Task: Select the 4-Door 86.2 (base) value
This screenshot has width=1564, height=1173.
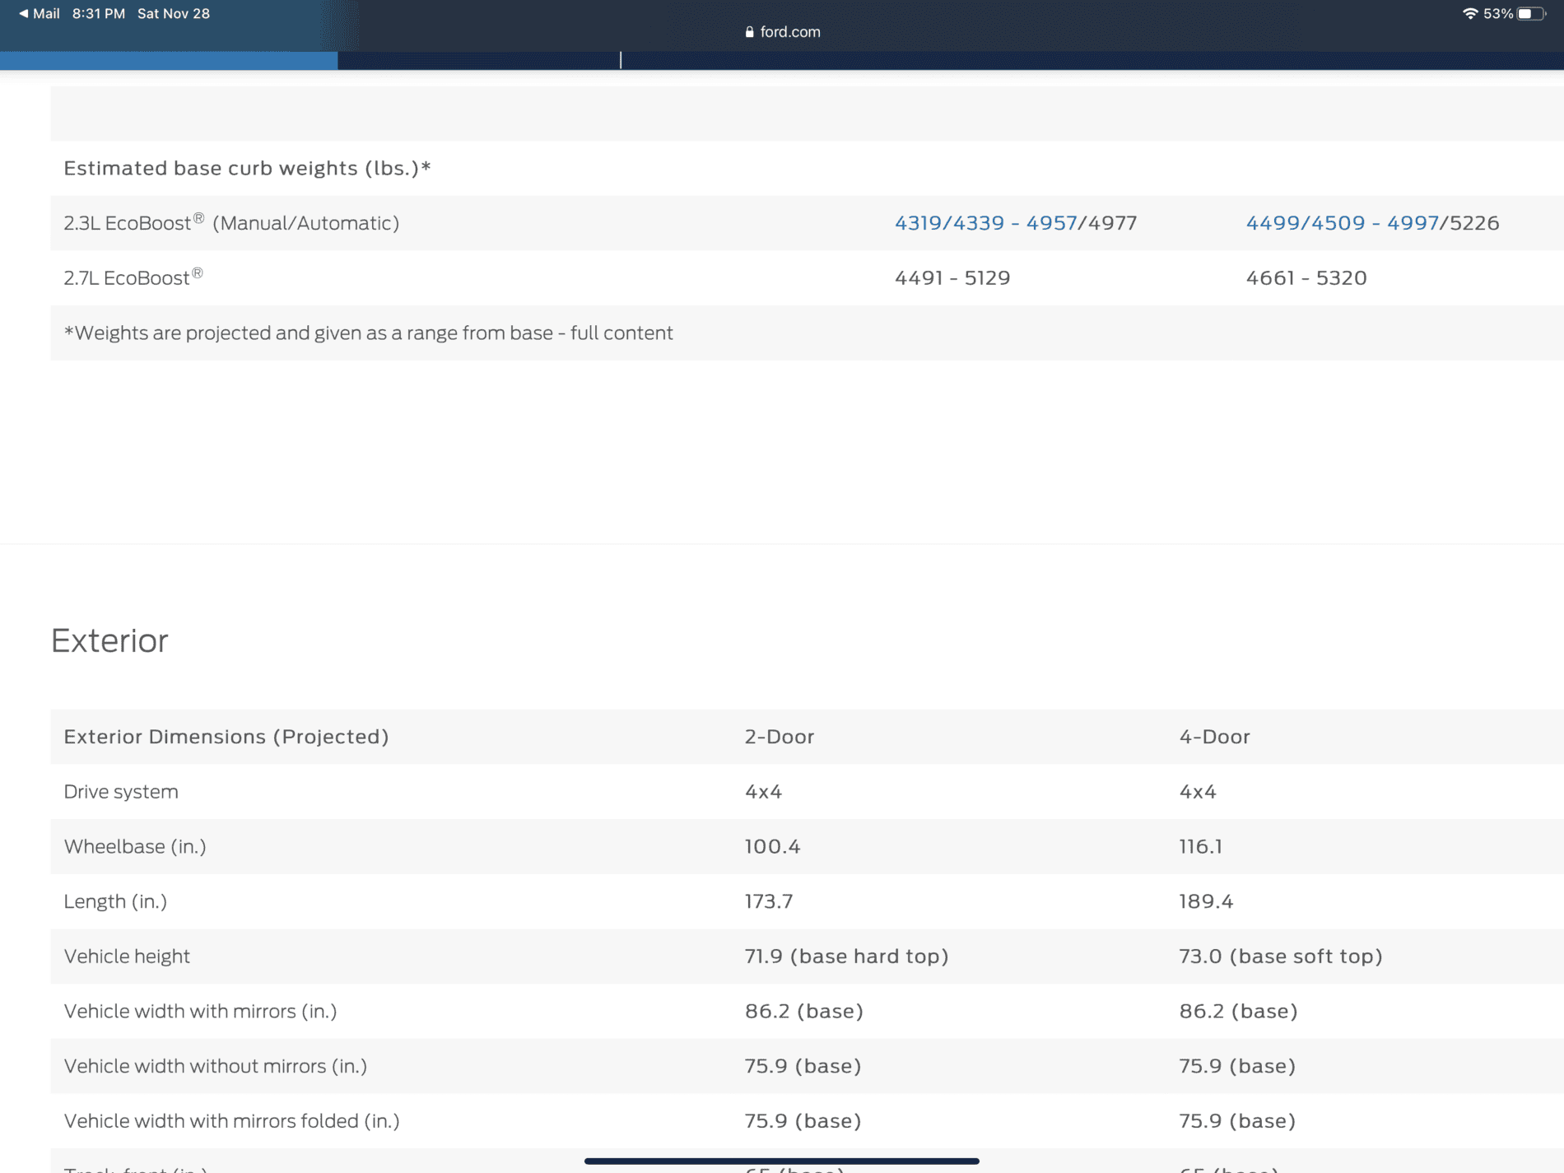Action: pos(1238,1011)
